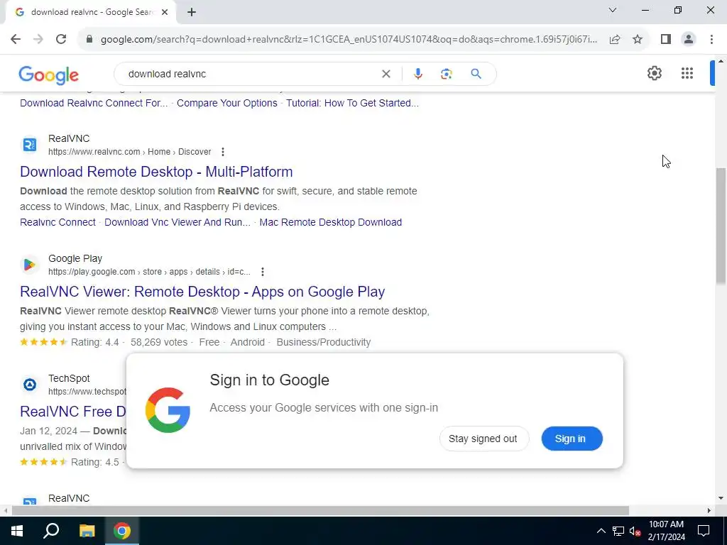727x545 pixels.
Task: Show hidden system tray icons
Action: [601, 531]
